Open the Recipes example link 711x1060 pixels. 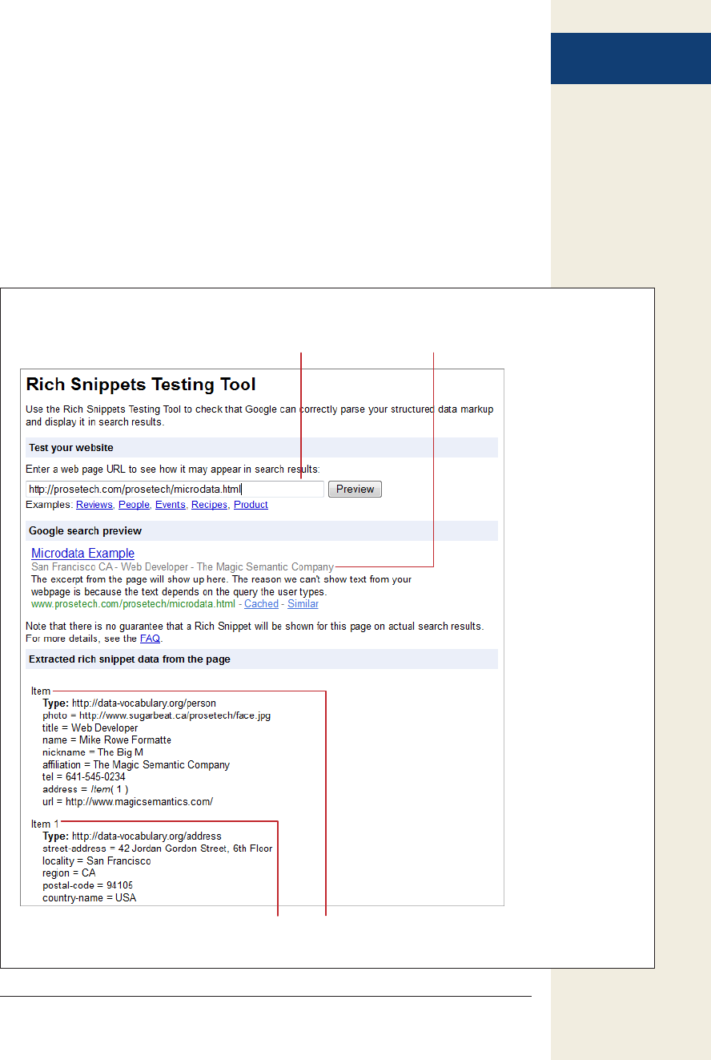tap(209, 505)
